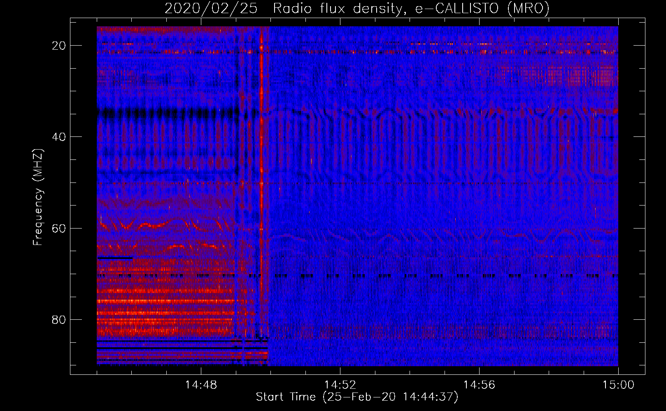666x411 pixels.
Task: Click the 20 MHz frequency tick label
Action: (x=59, y=46)
